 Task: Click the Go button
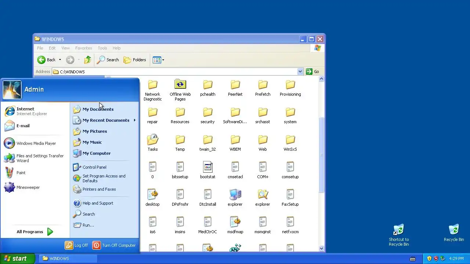pos(313,71)
